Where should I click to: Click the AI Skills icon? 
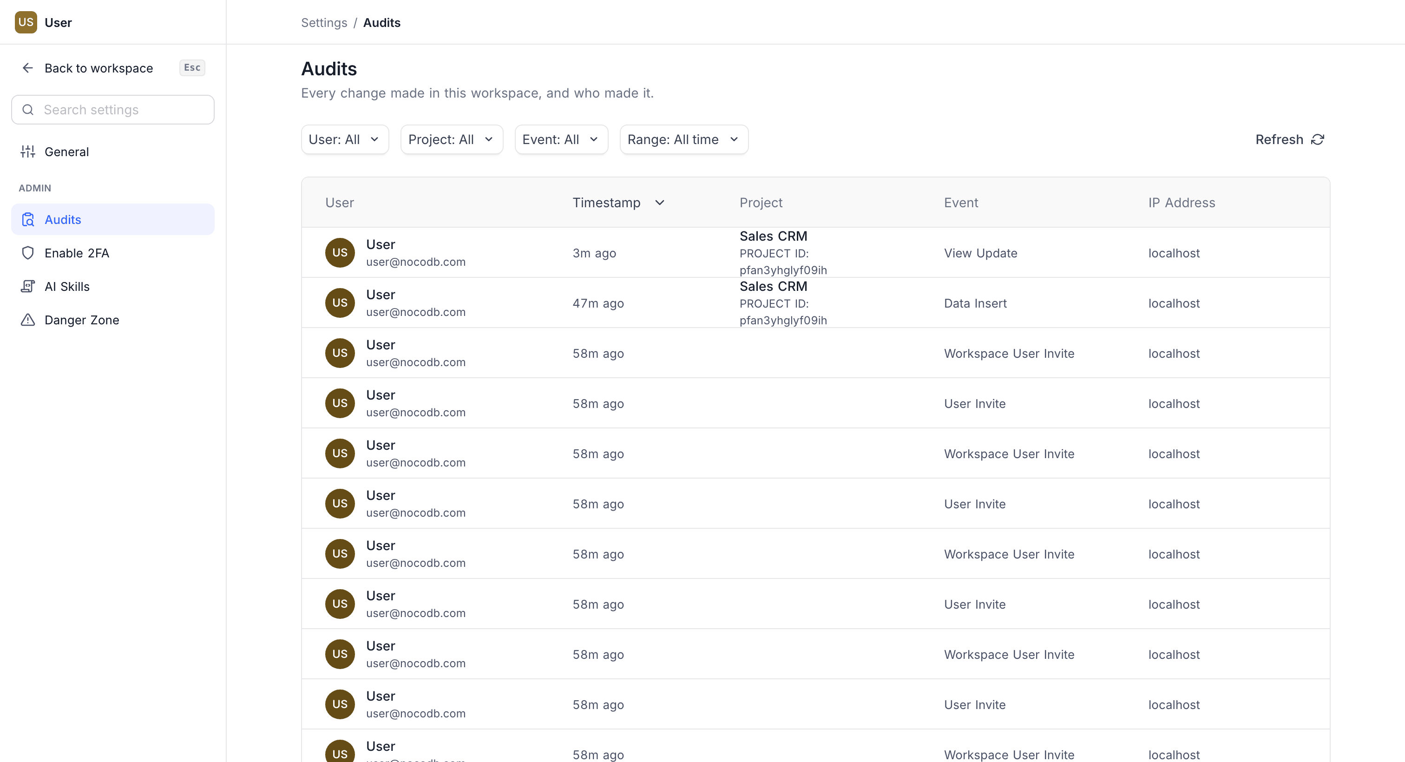28,286
